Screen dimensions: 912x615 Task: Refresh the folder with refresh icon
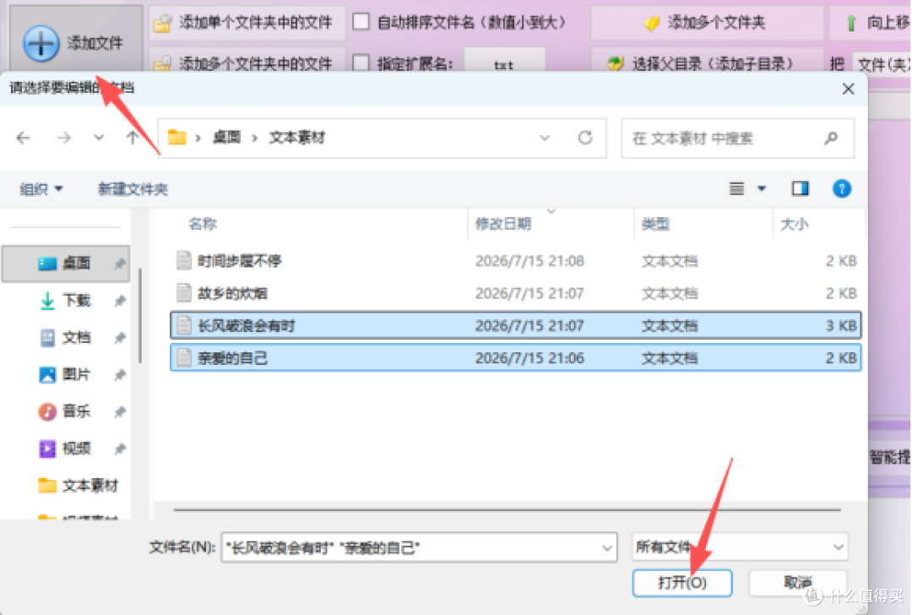pos(585,138)
